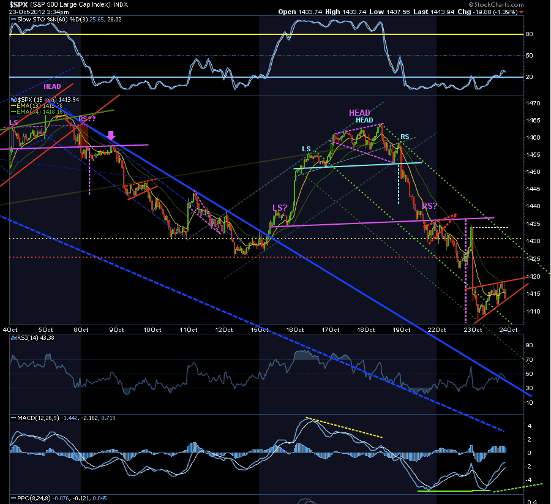Click the 1440 price axis label
551x504 pixels.
[x=533, y=206]
